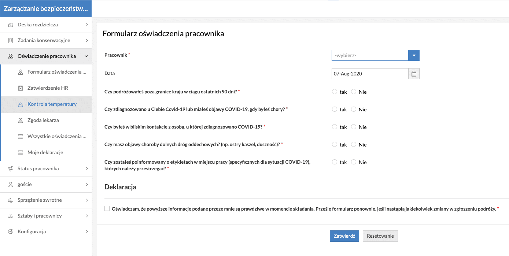Image resolution: width=509 pixels, height=256 pixels.
Task: Select 'Nie' for Covid-19 diagnosis question
Action: pyautogui.click(x=354, y=110)
